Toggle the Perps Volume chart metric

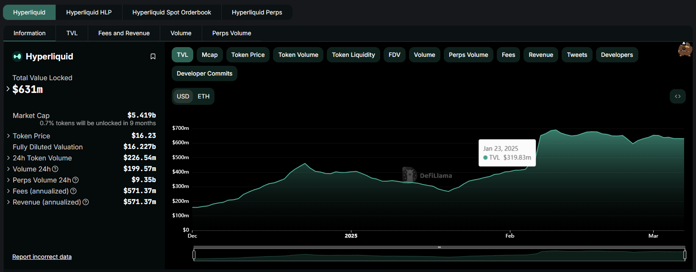point(468,55)
